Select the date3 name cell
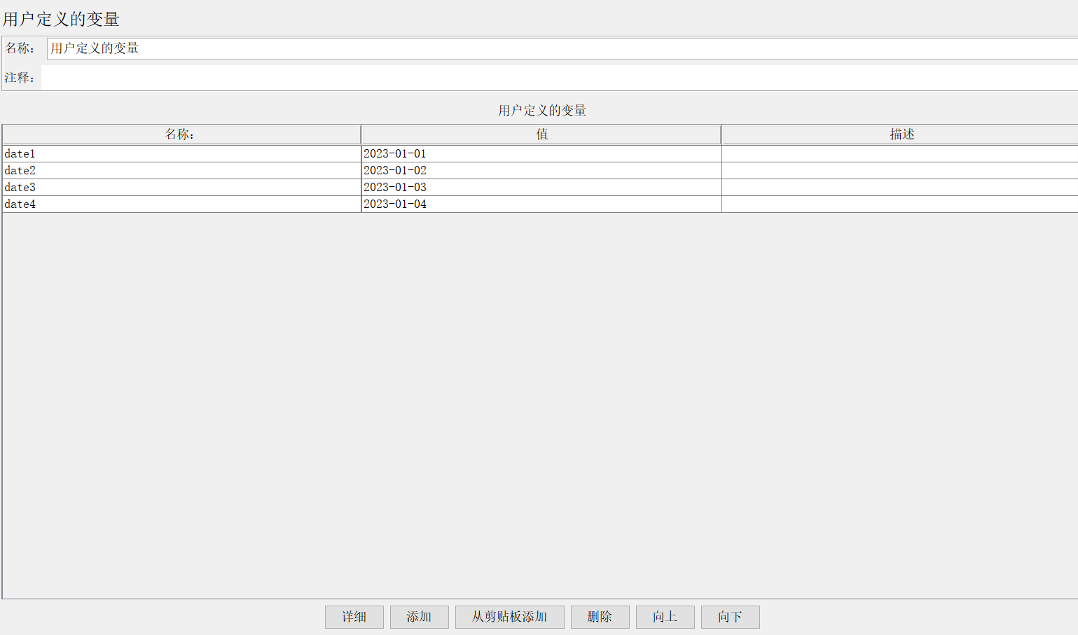1078x635 pixels. (181, 187)
